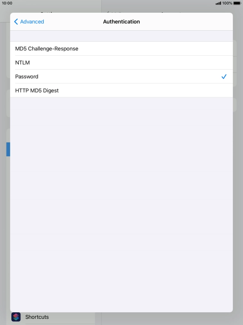Select the Password authentication row
The height and width of the screenshot is (325, 243).
121,77
